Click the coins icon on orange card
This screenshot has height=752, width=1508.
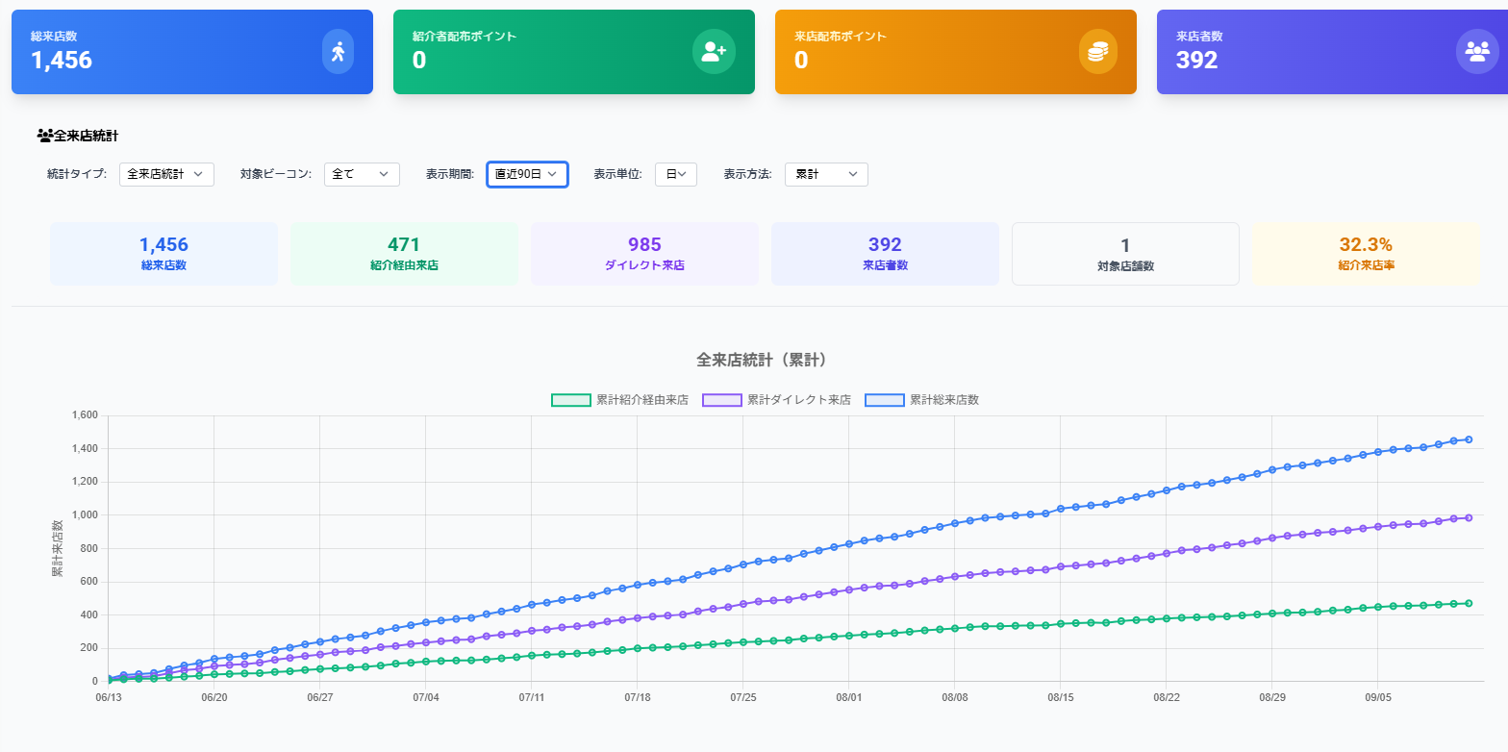pyautogui.click(x=1096, y=52)
